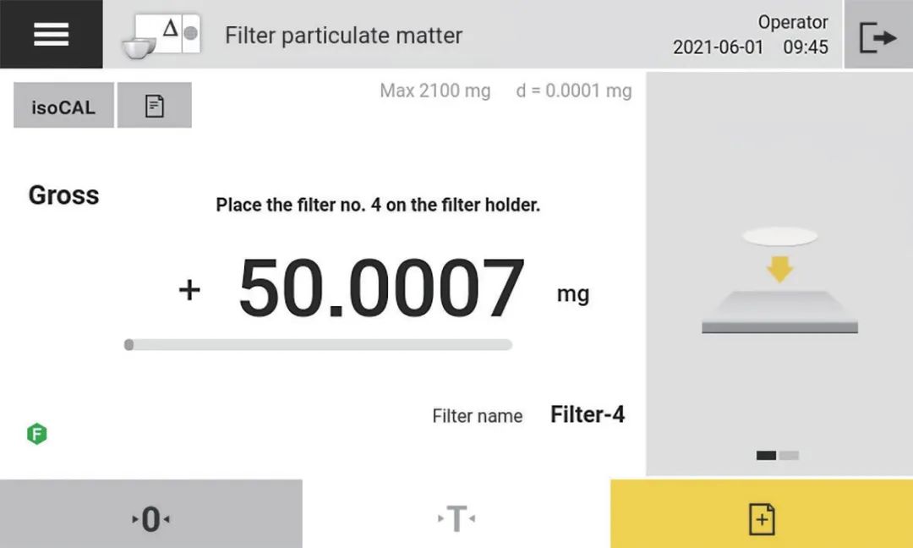Click the mg unit label
This screenshot has width=913, height=548.
click(572, 294)
